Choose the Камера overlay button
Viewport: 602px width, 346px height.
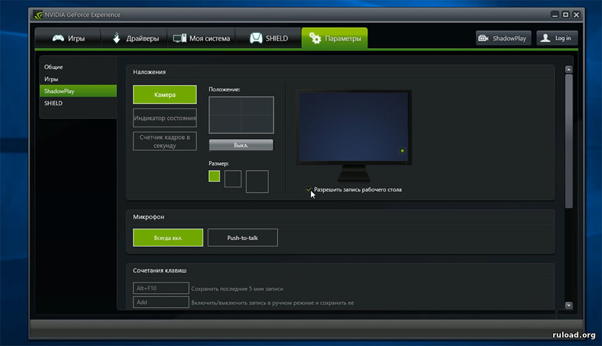(165, 95)
